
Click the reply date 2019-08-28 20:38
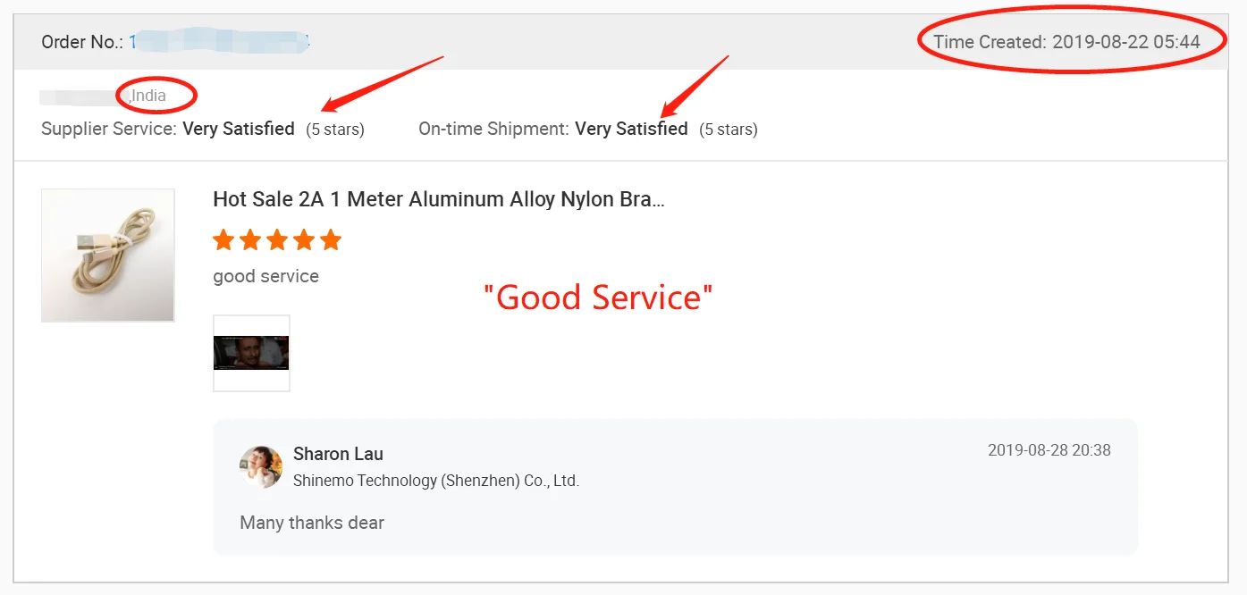(1049, 450)
